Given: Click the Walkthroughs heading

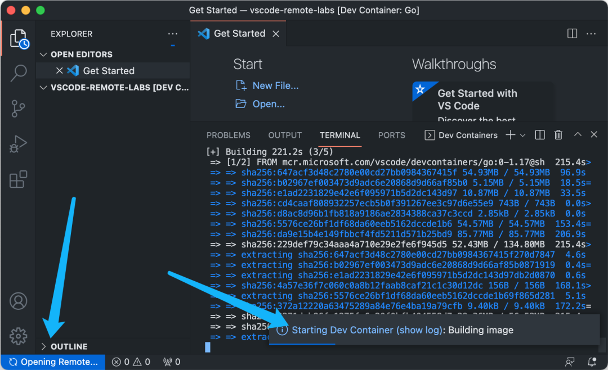Looking at the screenshot, I should (x=454, y=64).
